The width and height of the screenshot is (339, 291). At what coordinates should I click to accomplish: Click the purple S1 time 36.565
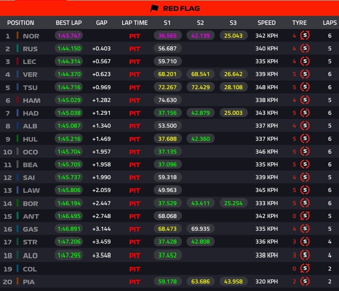168,35
